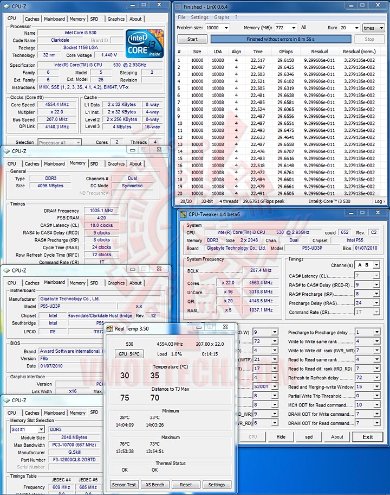This screenshot has width=390, height=495.
Task: Open Slot #1 dropdown in CPU-Z SPD window
Action: coord(41,429)
